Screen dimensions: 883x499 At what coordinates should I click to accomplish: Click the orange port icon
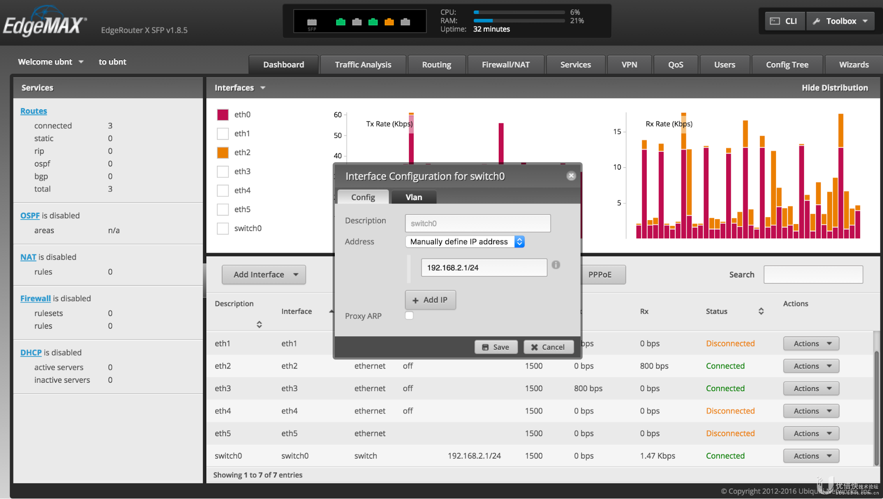tap(389, 22)
